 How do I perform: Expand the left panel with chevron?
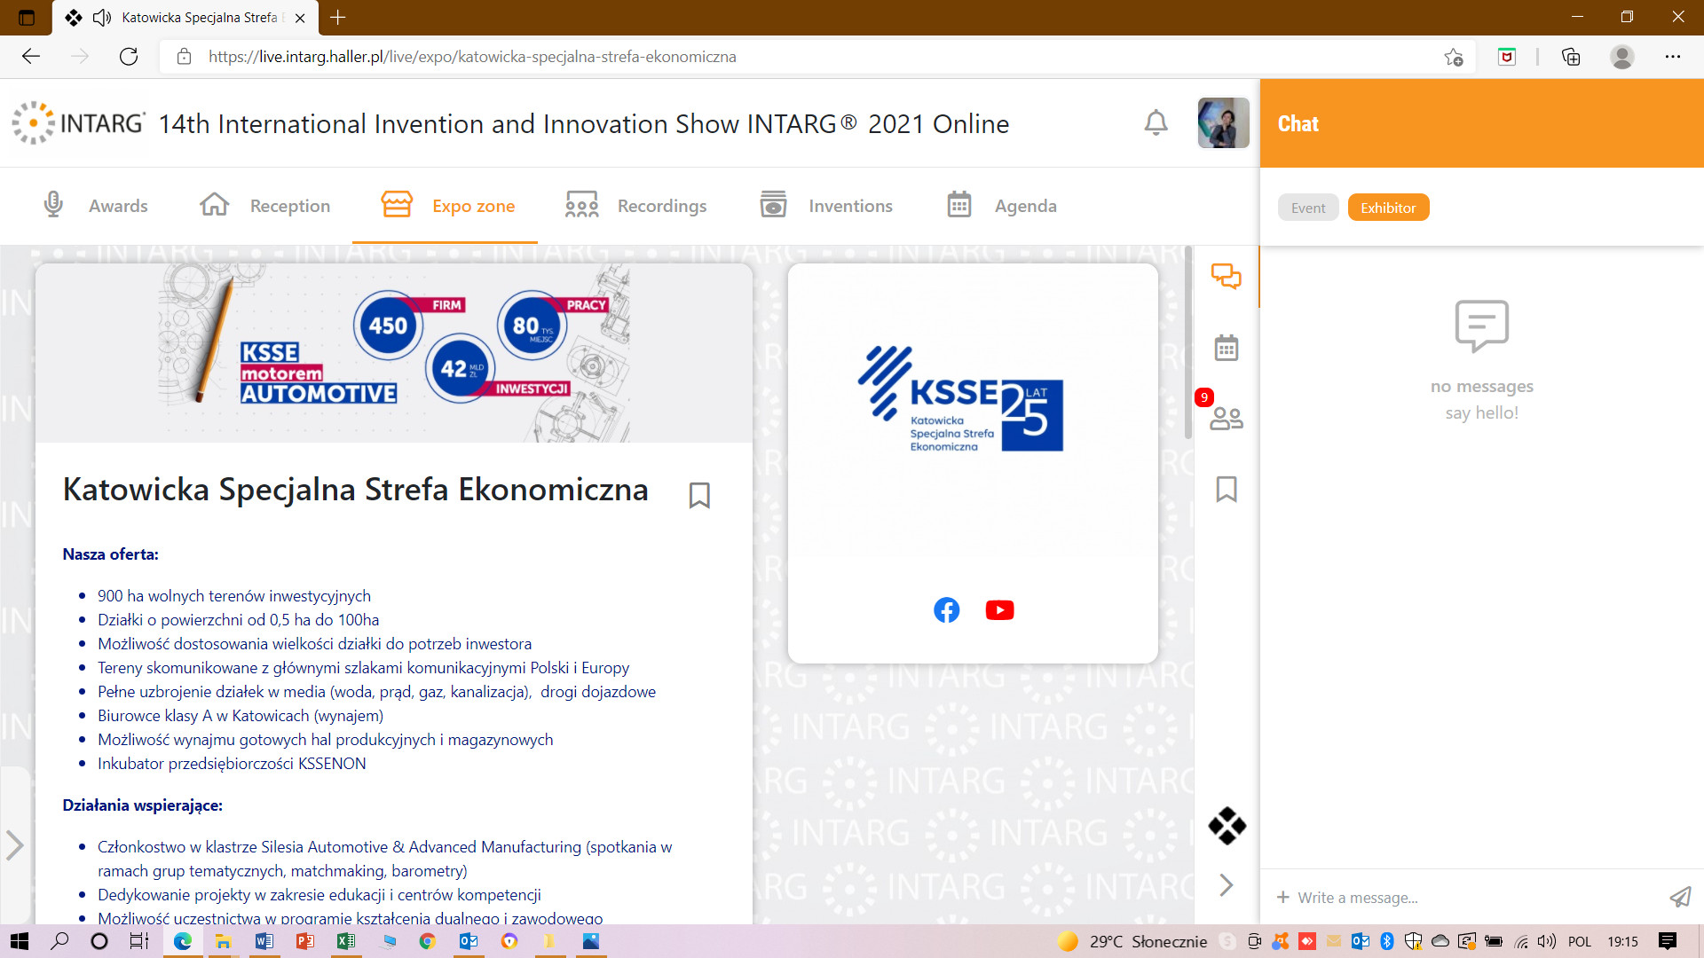[x=14, y=845]
